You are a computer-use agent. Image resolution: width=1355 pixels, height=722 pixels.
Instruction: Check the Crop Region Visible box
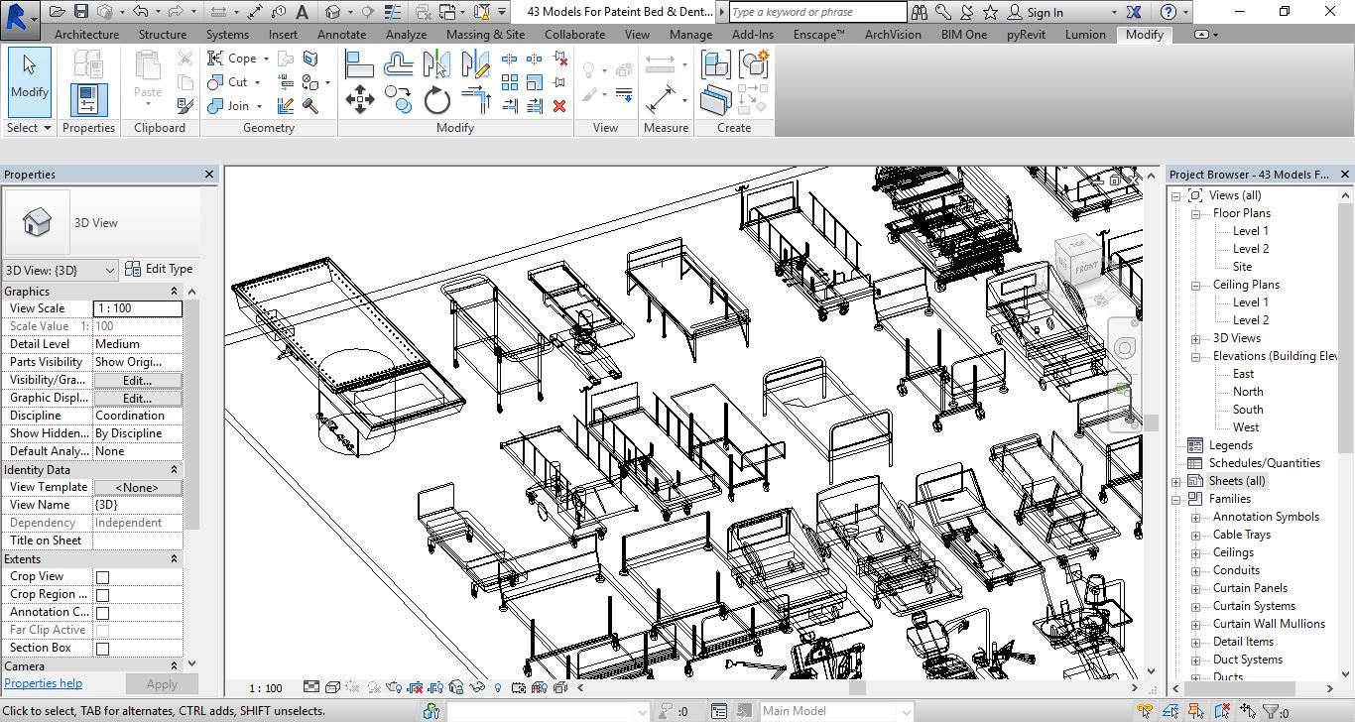[x=102, y=595]
